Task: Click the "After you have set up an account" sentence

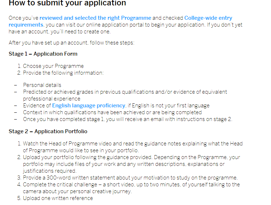Action: coord(72,43)
